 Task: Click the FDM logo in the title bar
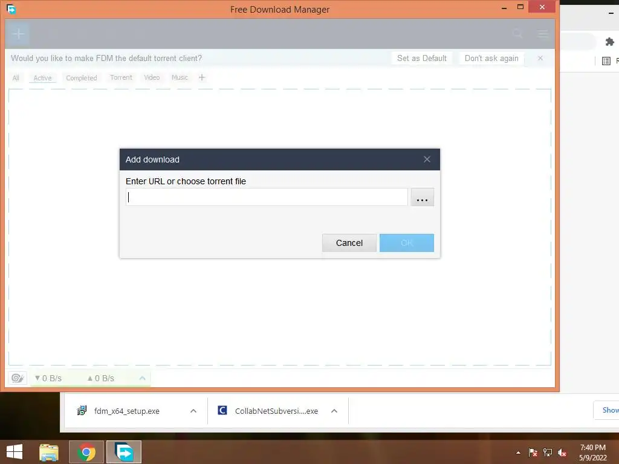pos(11,9)
